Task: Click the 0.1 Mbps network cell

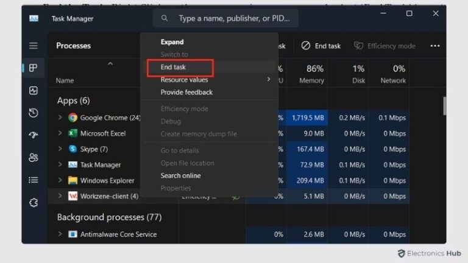Action: pyautogui.click(x=389, y=117)
